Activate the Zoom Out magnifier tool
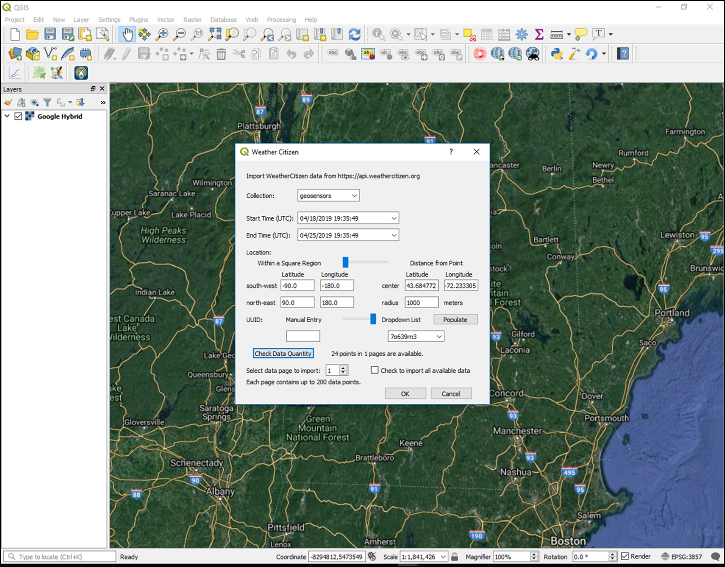Viewport: 725px width, 567px height. pos(179,34)
